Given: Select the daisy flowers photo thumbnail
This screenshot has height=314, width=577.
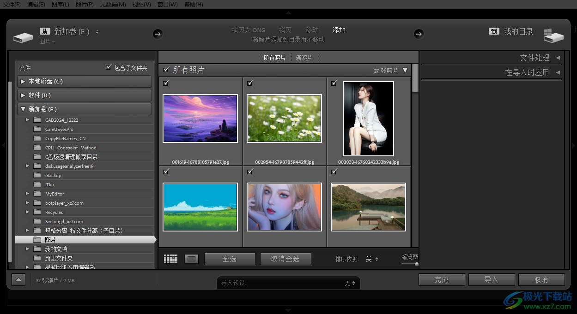Looking at the screenshot, I should point(284,118).
